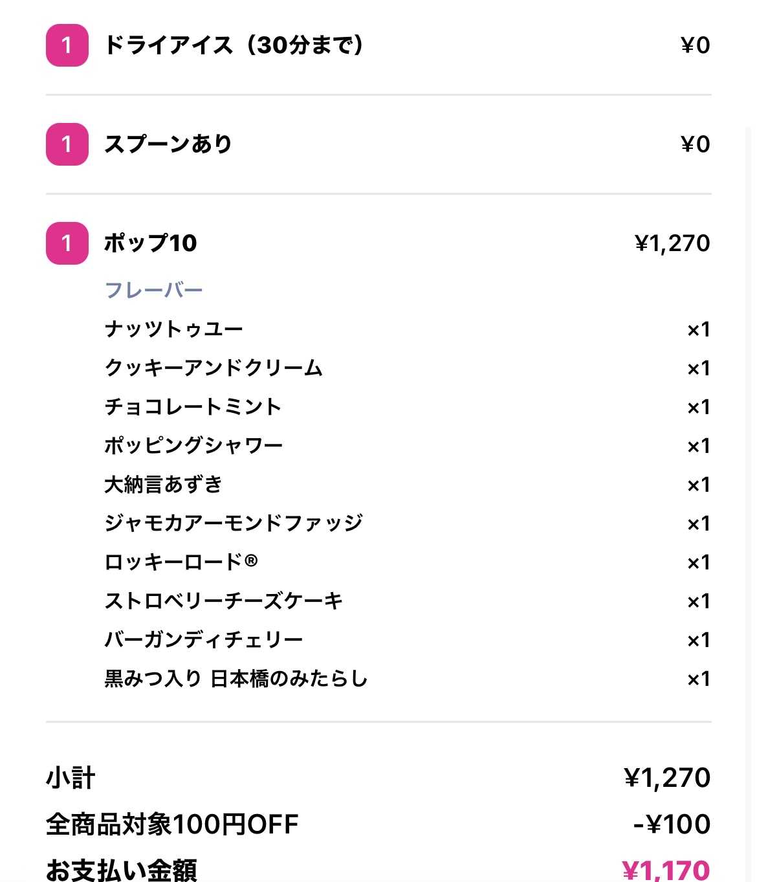
Task: Choose the バーガンディチェリー flavor entry
Action: coord(203,640)
